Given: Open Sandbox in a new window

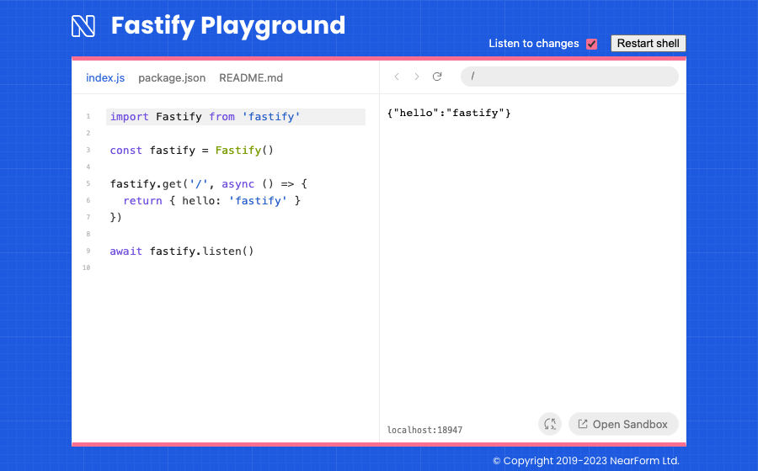Looking at the screenshot, I should pos(623,424).
